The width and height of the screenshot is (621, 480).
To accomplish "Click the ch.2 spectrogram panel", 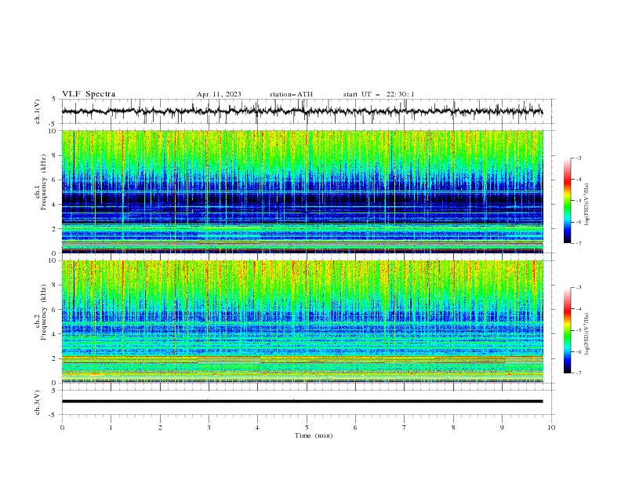I will (302, 322).
